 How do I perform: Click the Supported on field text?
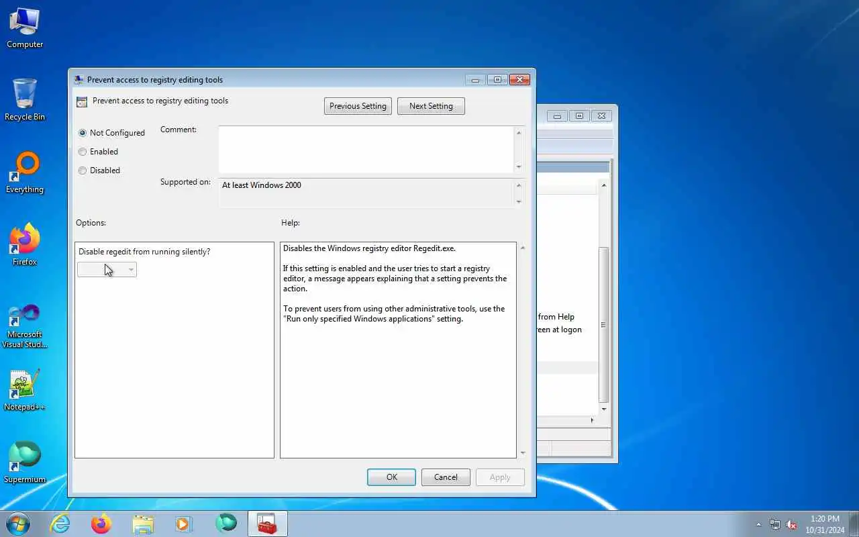262,185
